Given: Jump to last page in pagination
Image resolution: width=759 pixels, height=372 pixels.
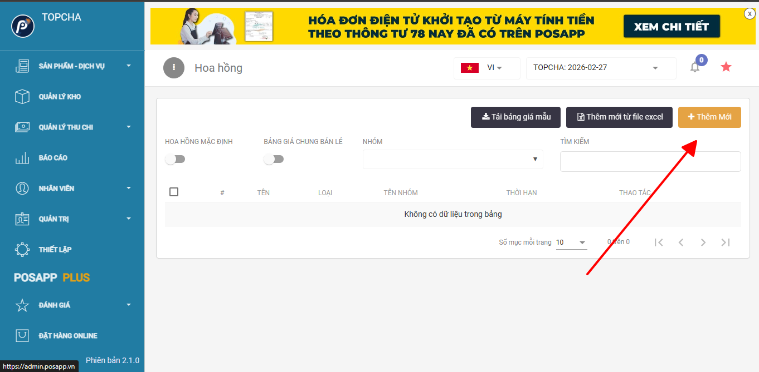Looking at the screenshot, I should point(725,242).
